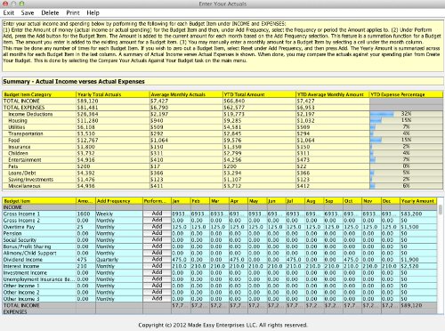Click the Budget Item Category column header
This screenshot has width=445, height=331.
pyautogui.click(x=39, y=94)
